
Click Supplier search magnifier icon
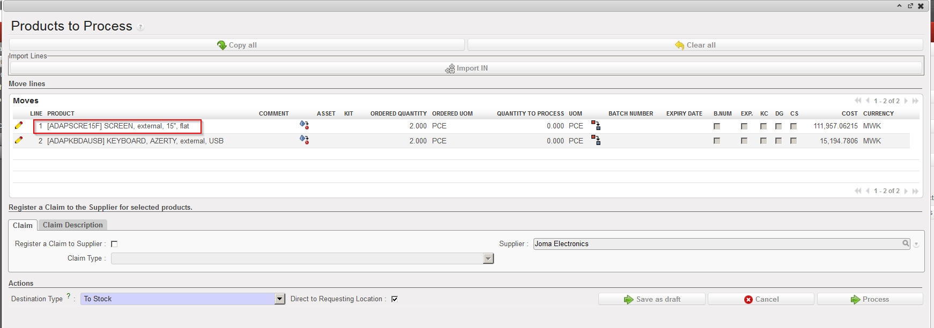tap(906, 243)
